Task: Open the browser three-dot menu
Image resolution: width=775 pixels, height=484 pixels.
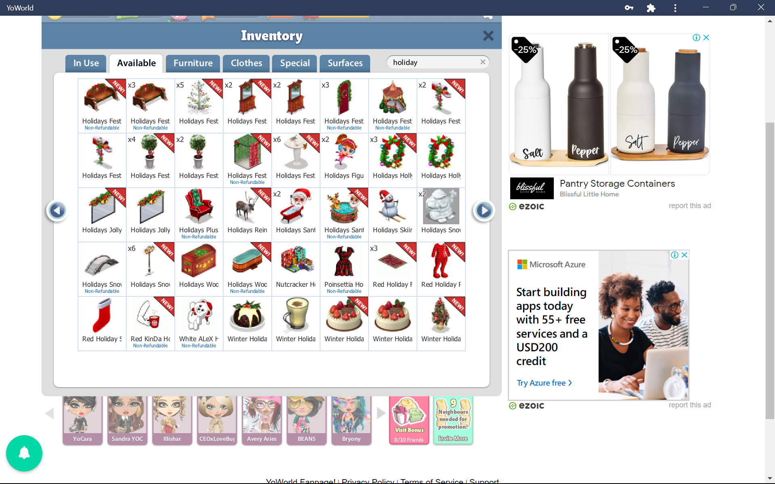Action: 675,8
